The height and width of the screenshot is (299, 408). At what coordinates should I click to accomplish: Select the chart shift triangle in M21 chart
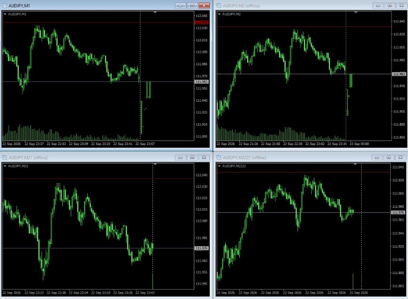point(155,164)
